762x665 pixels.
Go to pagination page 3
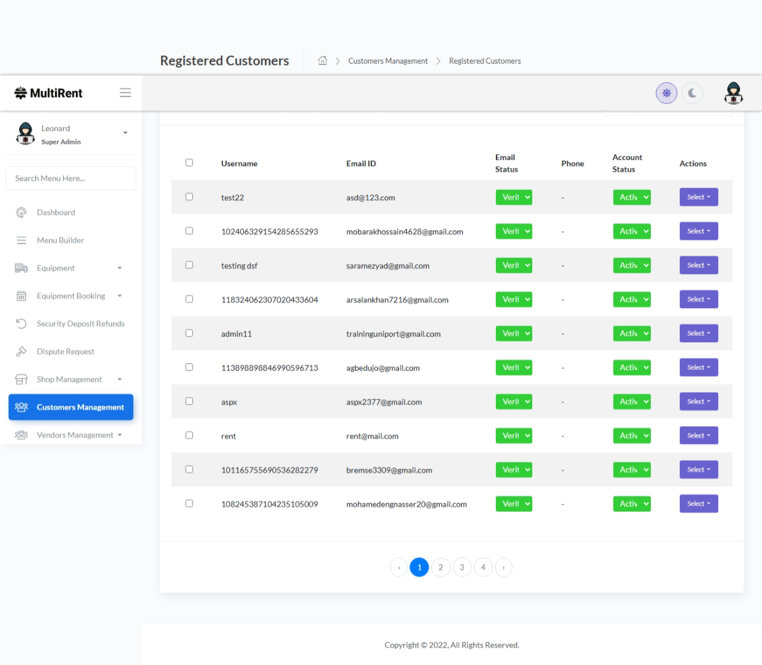click(462, 567)
